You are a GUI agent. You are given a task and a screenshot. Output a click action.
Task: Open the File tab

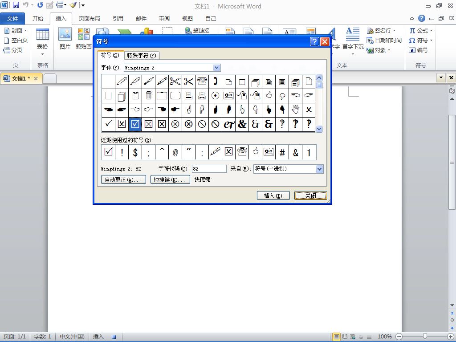pos(12,19)
